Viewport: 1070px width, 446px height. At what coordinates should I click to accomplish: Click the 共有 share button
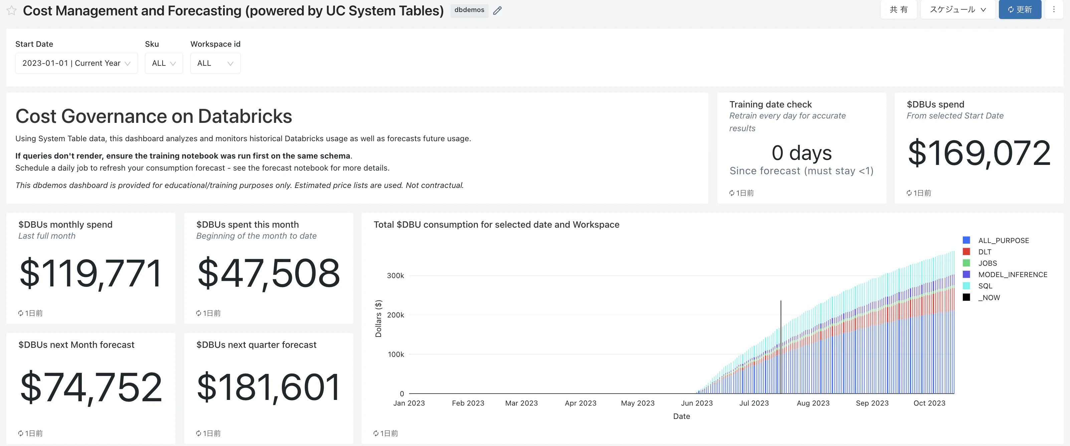click(898, 9)
